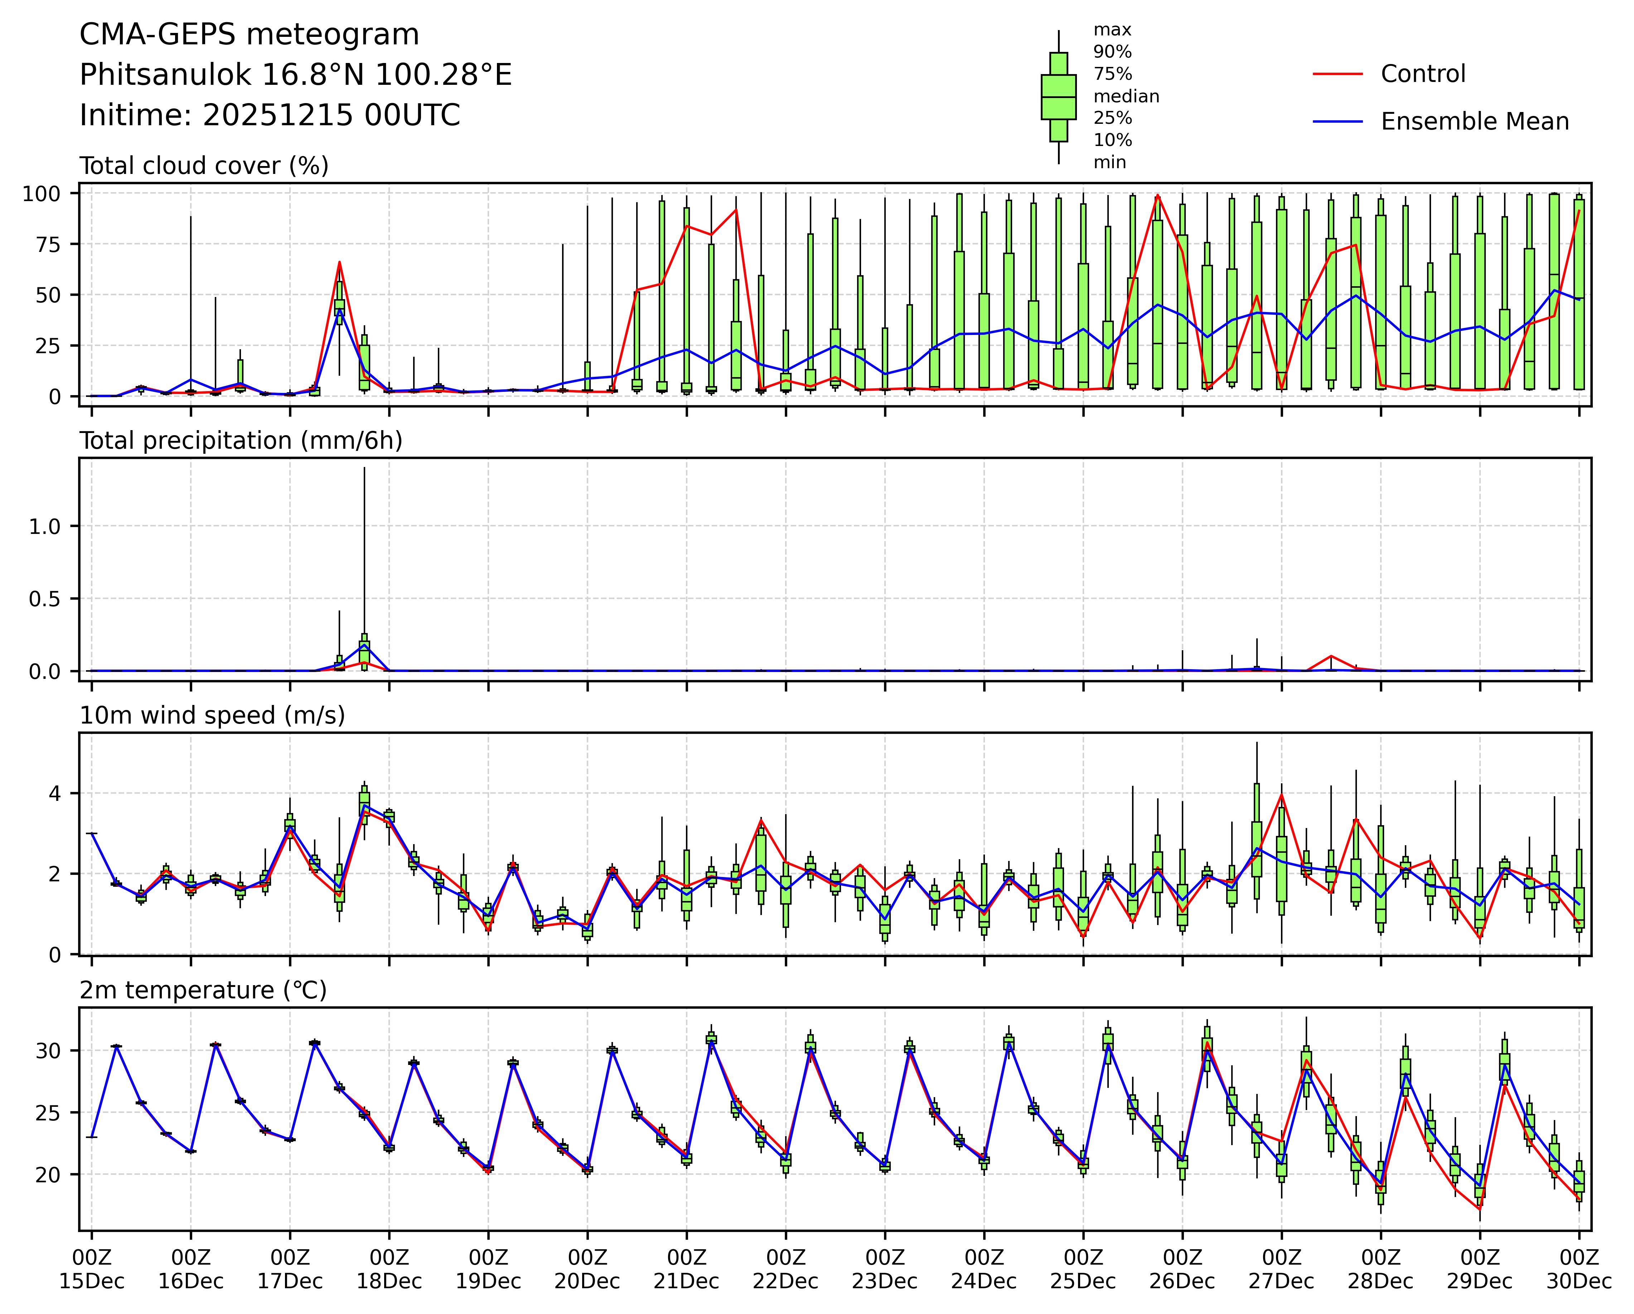Click the 'Total precipitation (mm/6h)' panel title
The image size is (1634, 1314).
click(x=240, y=441)
